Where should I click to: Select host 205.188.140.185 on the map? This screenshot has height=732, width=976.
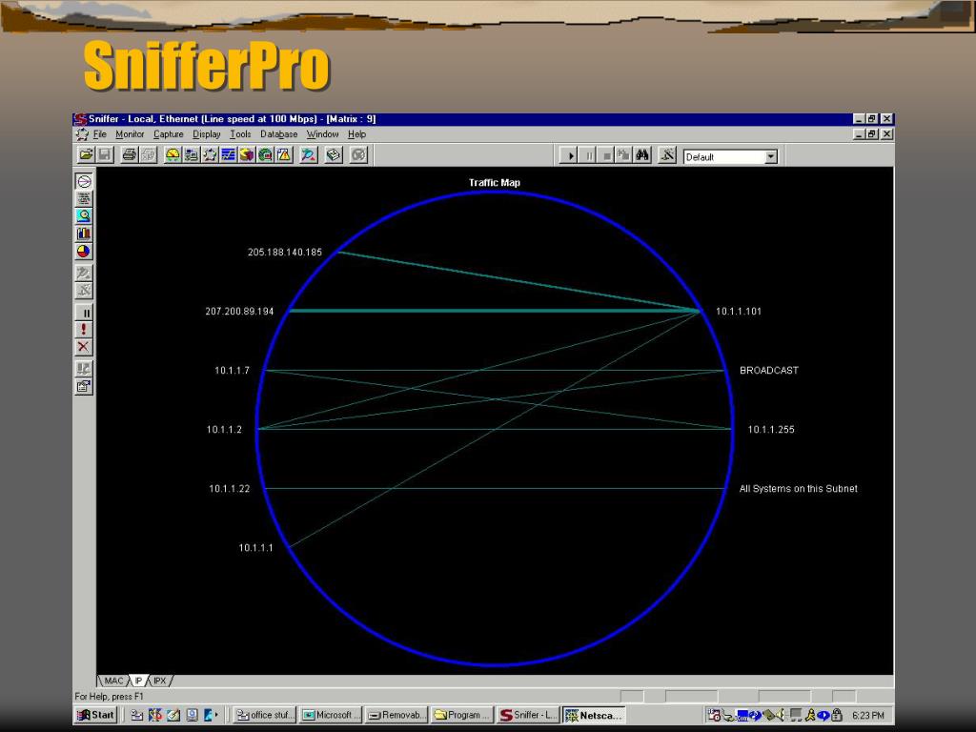[284, 252]
